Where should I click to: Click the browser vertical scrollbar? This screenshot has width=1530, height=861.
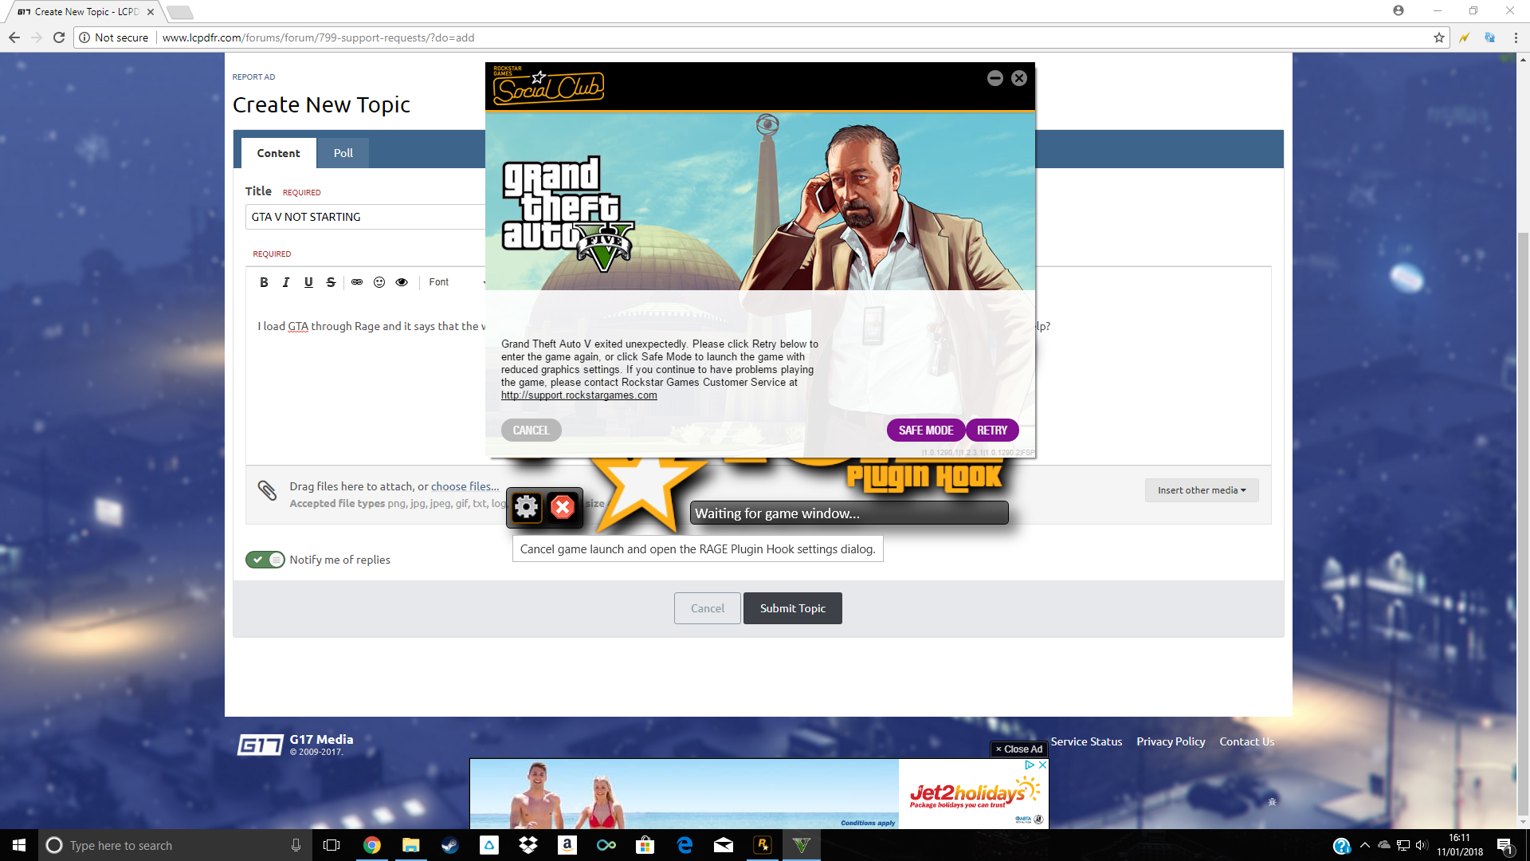pyautogui.click(x=1523, y=478)
